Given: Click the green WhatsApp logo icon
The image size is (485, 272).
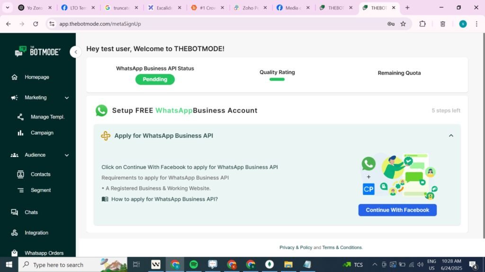Looking at the screenshot, I should 101,110.
